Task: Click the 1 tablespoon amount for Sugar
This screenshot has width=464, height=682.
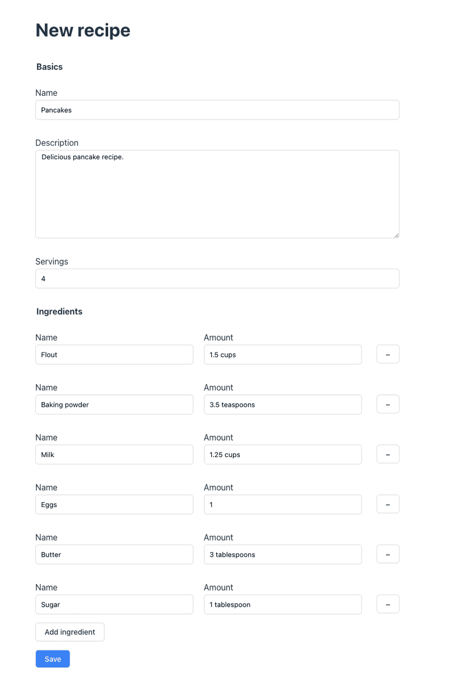Action: [282, 604]
